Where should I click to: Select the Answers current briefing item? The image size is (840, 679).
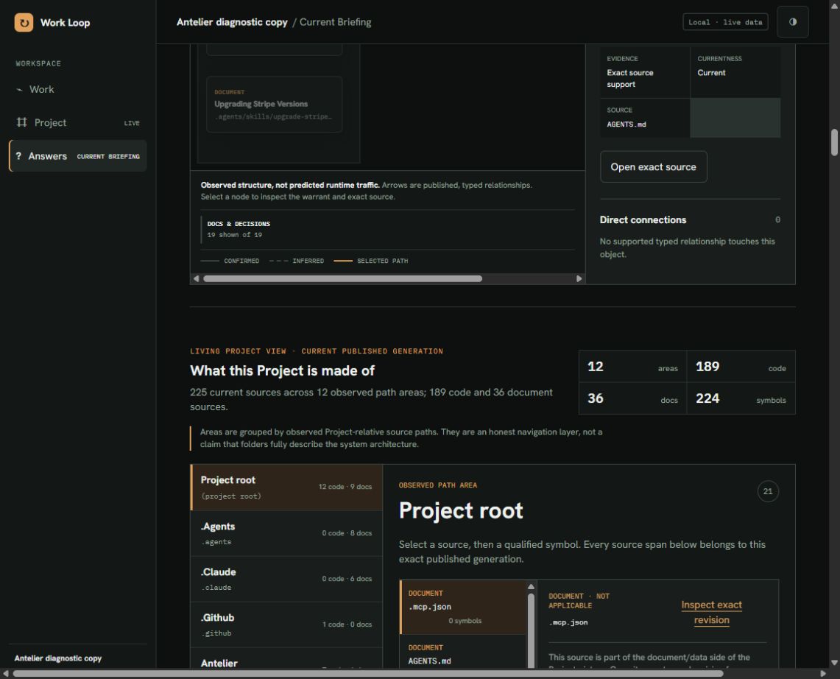(x=78, y=156)
